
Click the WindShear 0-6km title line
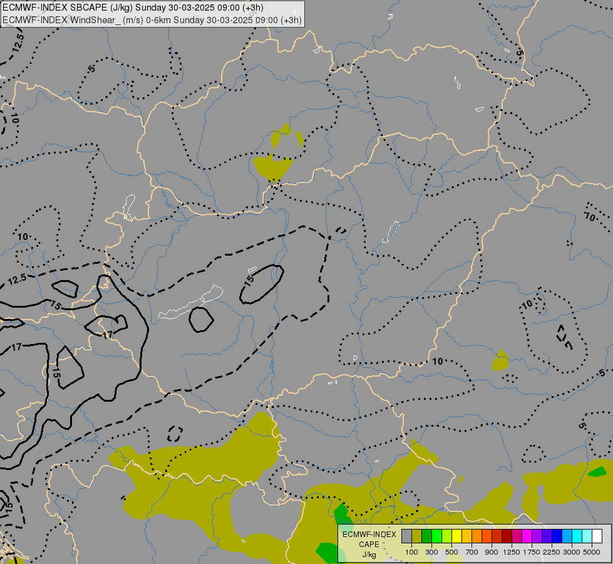pos(152,20)
